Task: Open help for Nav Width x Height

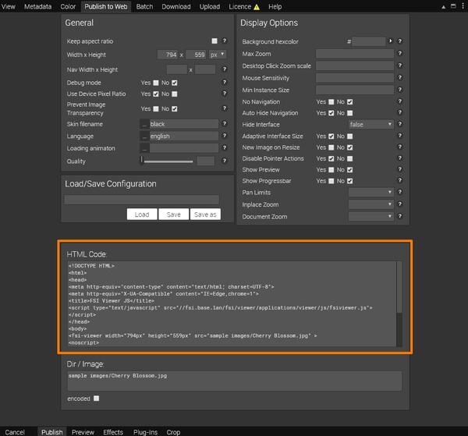Action: coord(225,69)
